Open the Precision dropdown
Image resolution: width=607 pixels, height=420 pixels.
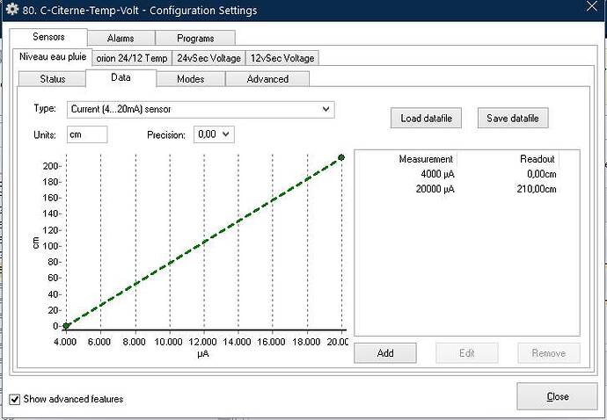click(x=214, y=134)
